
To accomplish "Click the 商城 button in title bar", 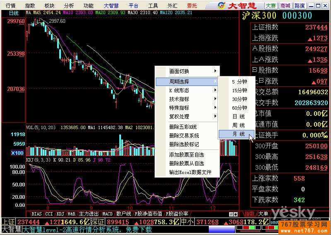I will tap(285, 6).
